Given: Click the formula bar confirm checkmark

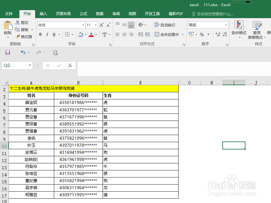Looking at the screenshot, I should click(x=59, y=66).
